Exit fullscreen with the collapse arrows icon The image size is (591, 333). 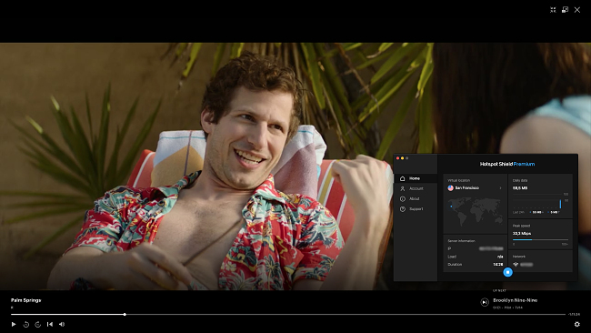[x=553, y=10]
